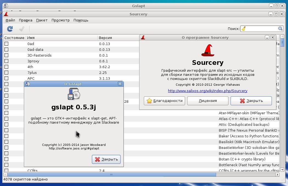Click the blue refresh arrow toolbar icon
The height and width of the screenshot is (186, 288).
click(x=10, y=29)
